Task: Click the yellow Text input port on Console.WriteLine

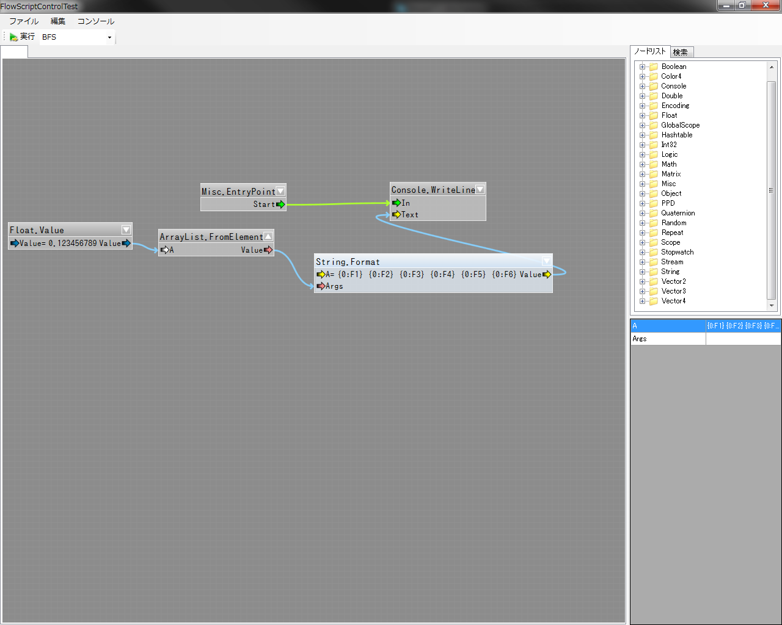Action: [x=396, y=215]
